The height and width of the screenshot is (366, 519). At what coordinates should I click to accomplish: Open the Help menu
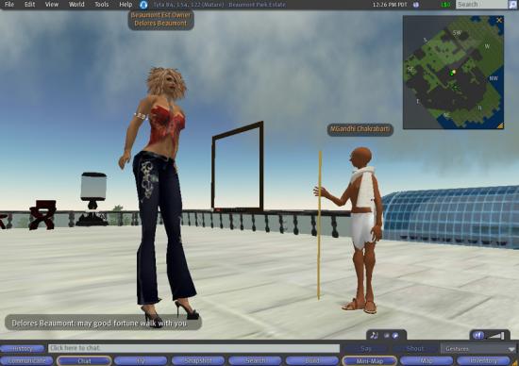[x=126, y=5]
